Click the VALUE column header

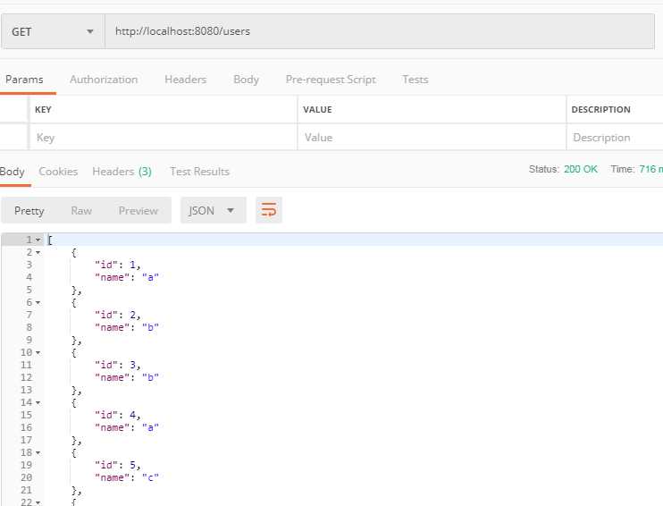tap(317, 110)
